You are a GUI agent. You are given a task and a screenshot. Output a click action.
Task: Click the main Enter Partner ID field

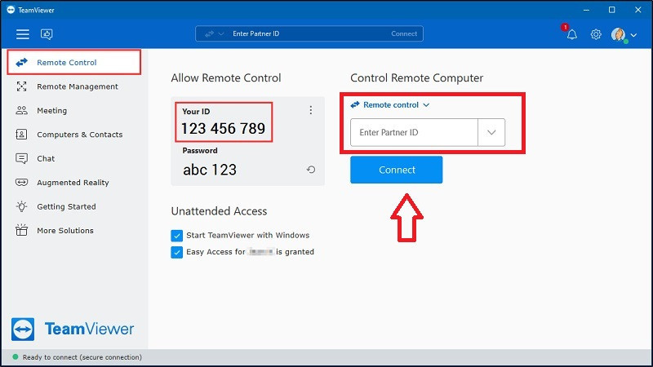[x=414, y=132]
